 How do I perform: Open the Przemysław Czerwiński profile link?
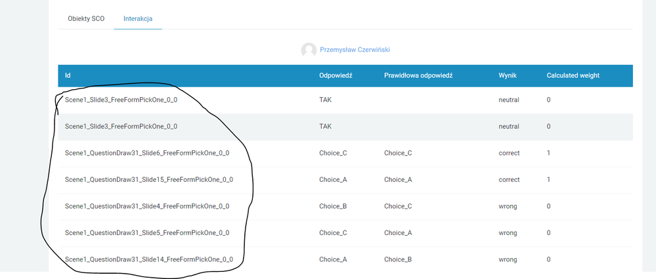click(355, 50)
